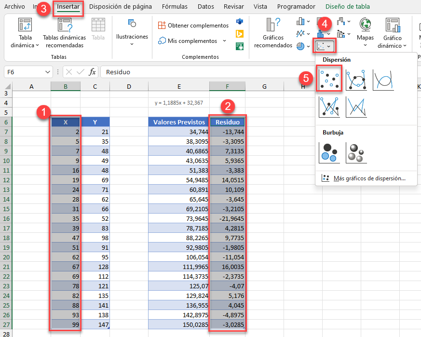Open the Archivo tab
The image size is (421, 337).
click(x=14, y=6)
